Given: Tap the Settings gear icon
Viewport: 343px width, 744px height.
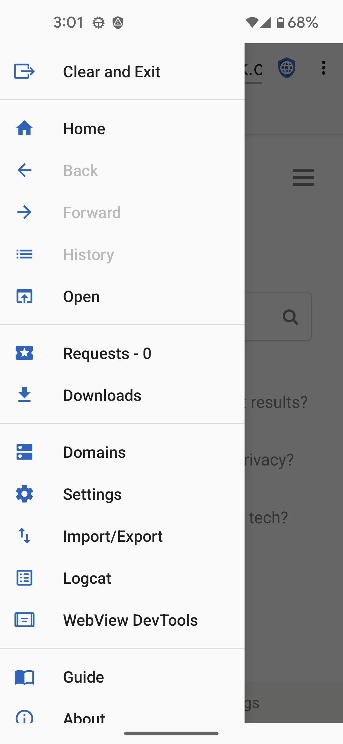Looking at the screenshot, I should 24,494.
